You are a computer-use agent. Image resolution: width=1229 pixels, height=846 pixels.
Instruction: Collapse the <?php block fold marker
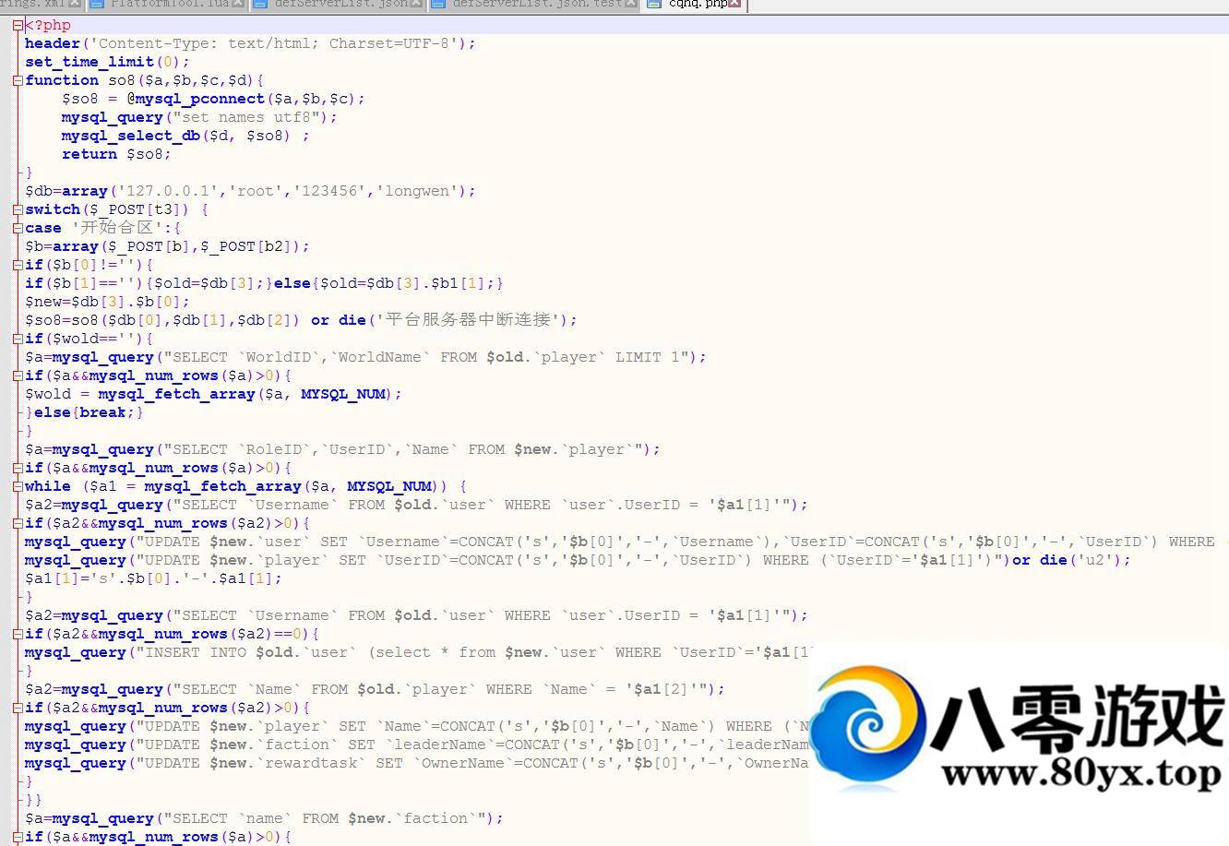pyautogui.click(x=18, y=25)
